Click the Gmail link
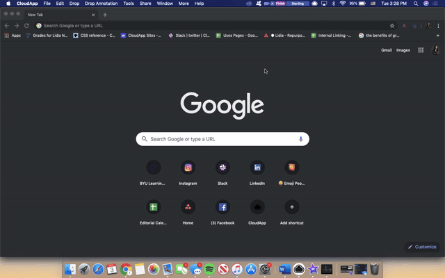The height and width of the screenshot is (278, 445). [x=387, y=50]
